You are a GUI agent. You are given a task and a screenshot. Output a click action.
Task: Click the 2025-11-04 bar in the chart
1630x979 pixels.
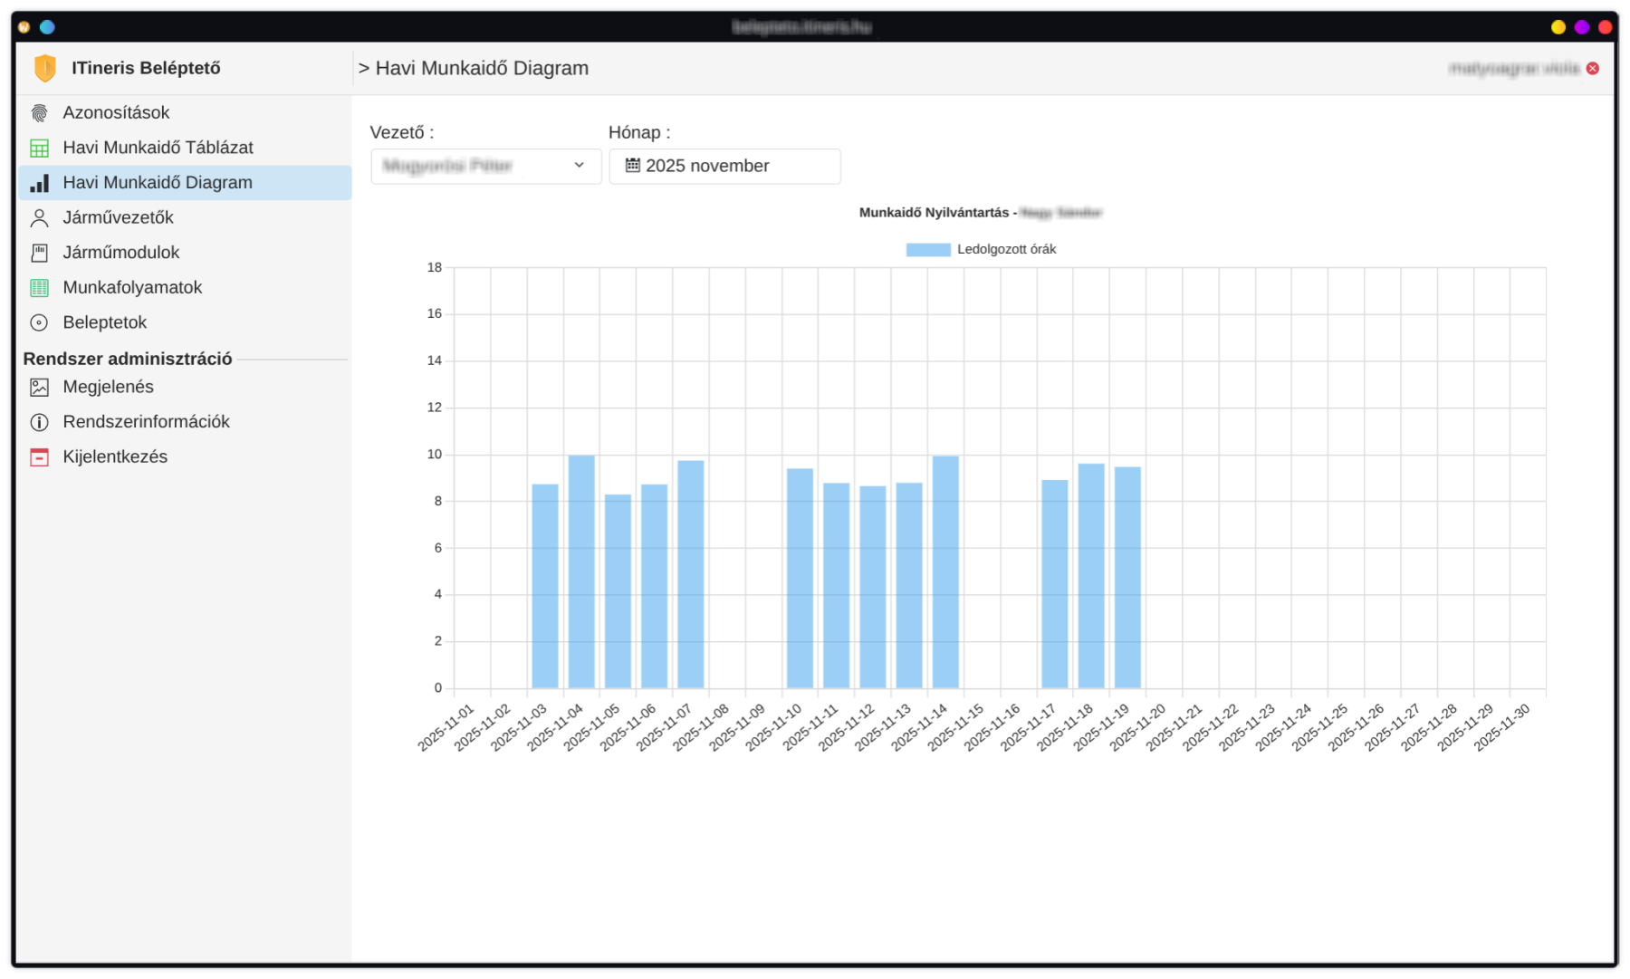[x=581, y=571]
